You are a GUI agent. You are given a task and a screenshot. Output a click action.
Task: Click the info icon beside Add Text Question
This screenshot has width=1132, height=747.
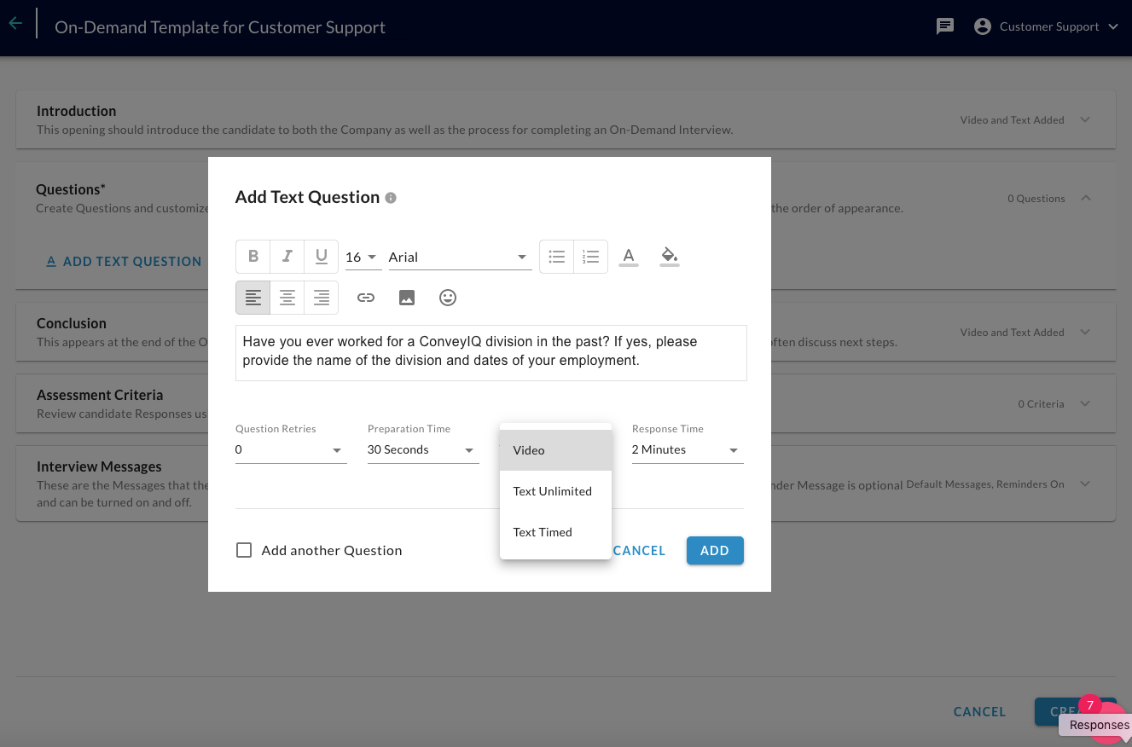(x=391, y=198)
